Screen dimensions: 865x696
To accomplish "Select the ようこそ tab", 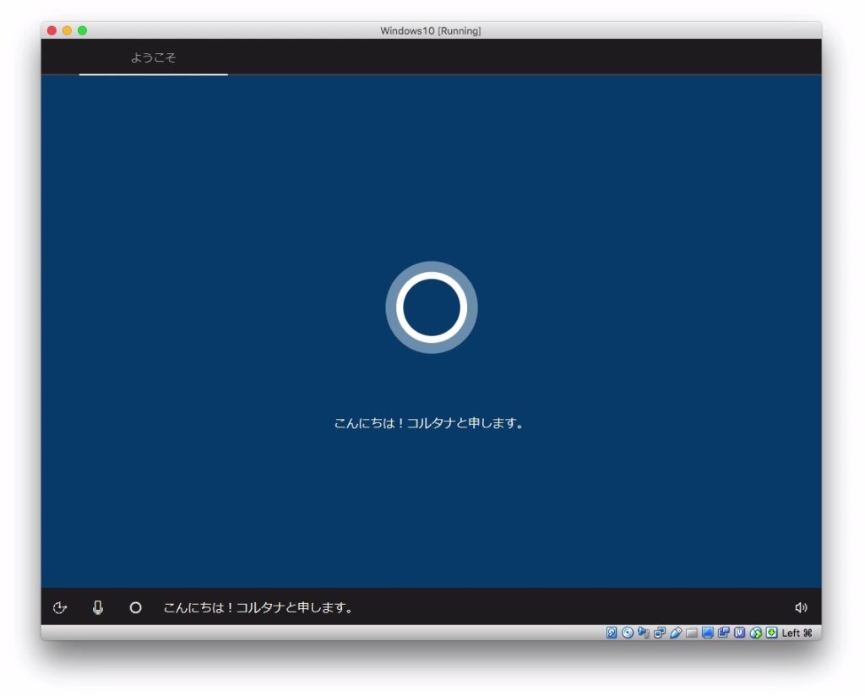I will click(x=154, y=57).
